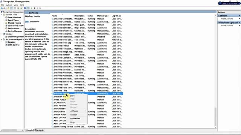Viewport: 241px width, 135px height.
Task: Select WMI Control in the tree
Action: [x=14, y=45]
